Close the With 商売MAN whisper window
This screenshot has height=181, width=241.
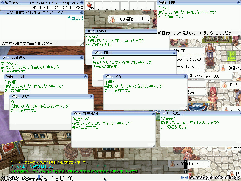coord(153,114)
